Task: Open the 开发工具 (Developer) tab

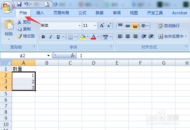Action: click(x=155, y=13)
